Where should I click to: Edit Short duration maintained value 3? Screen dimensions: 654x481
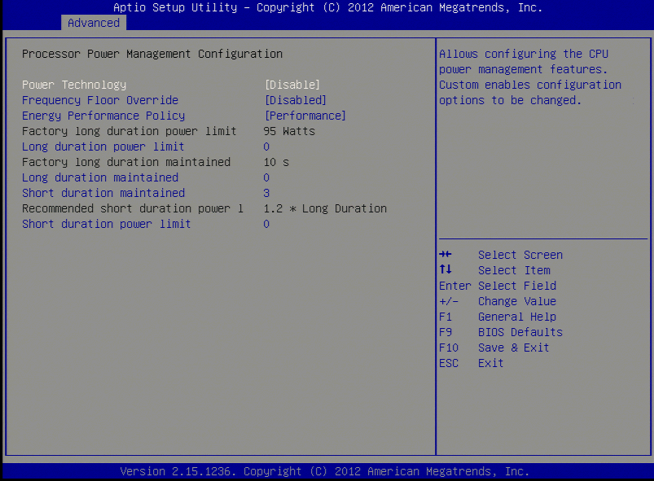tap(266, 193)
